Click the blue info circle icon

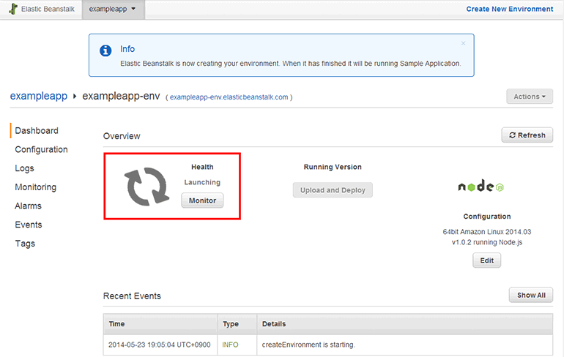(106, 50)
